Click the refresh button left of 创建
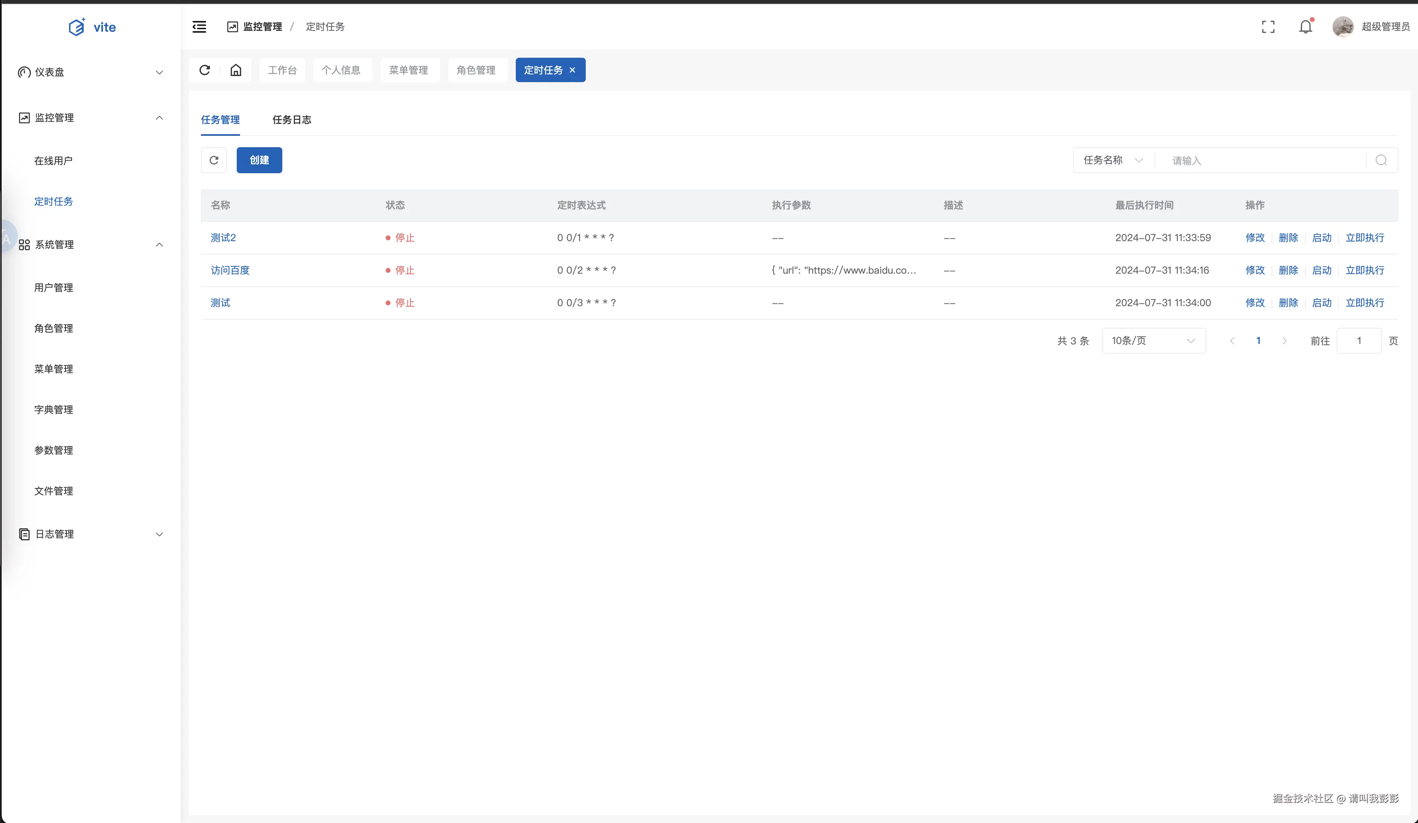1418x823 pixels. (214, 160)
